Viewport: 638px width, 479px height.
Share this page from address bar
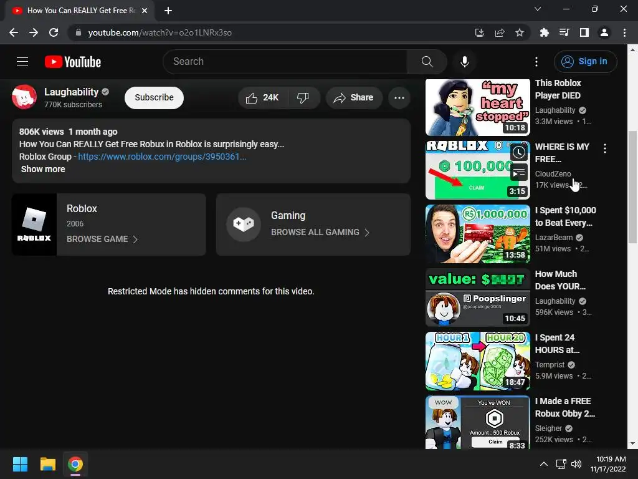point(499,32)
